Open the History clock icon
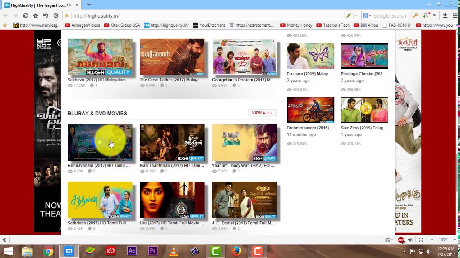 click(56, 16)
